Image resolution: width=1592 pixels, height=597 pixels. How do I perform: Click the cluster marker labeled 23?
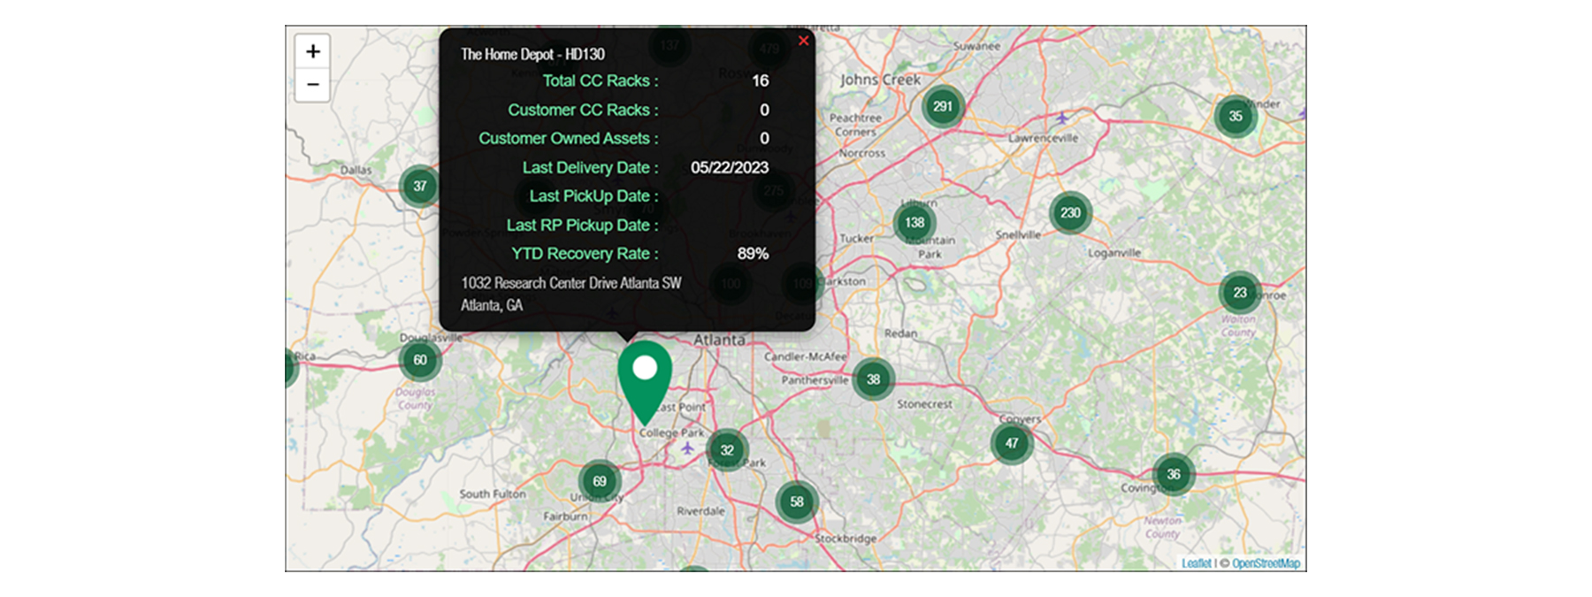pyautogui.click(x=1240, y=293)
